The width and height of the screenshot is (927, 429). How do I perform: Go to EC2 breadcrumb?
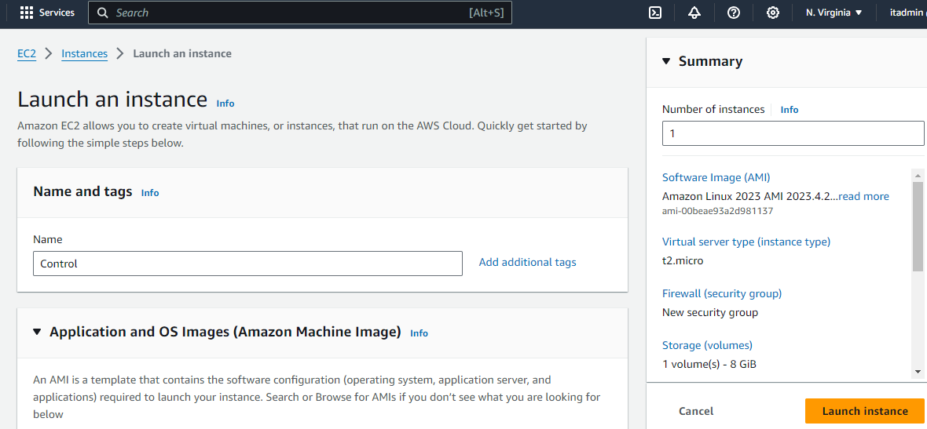(x=27, y=53)
